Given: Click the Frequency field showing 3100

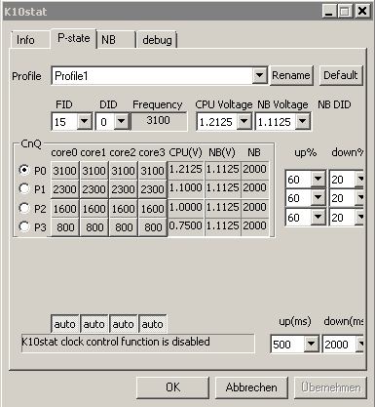Looking at the screenshot, I should point(159,121).
